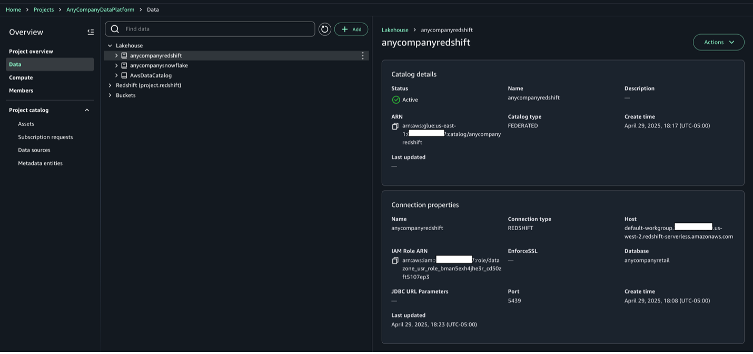This screenshot has height=354, width=753.
Task: Click the Connection properties heading
Action: click(x=425, y=205)
